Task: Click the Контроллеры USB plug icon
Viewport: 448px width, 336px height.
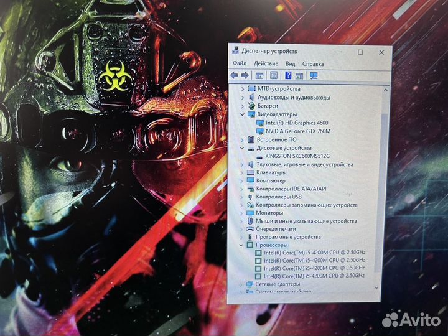Action: pos(250,197)
